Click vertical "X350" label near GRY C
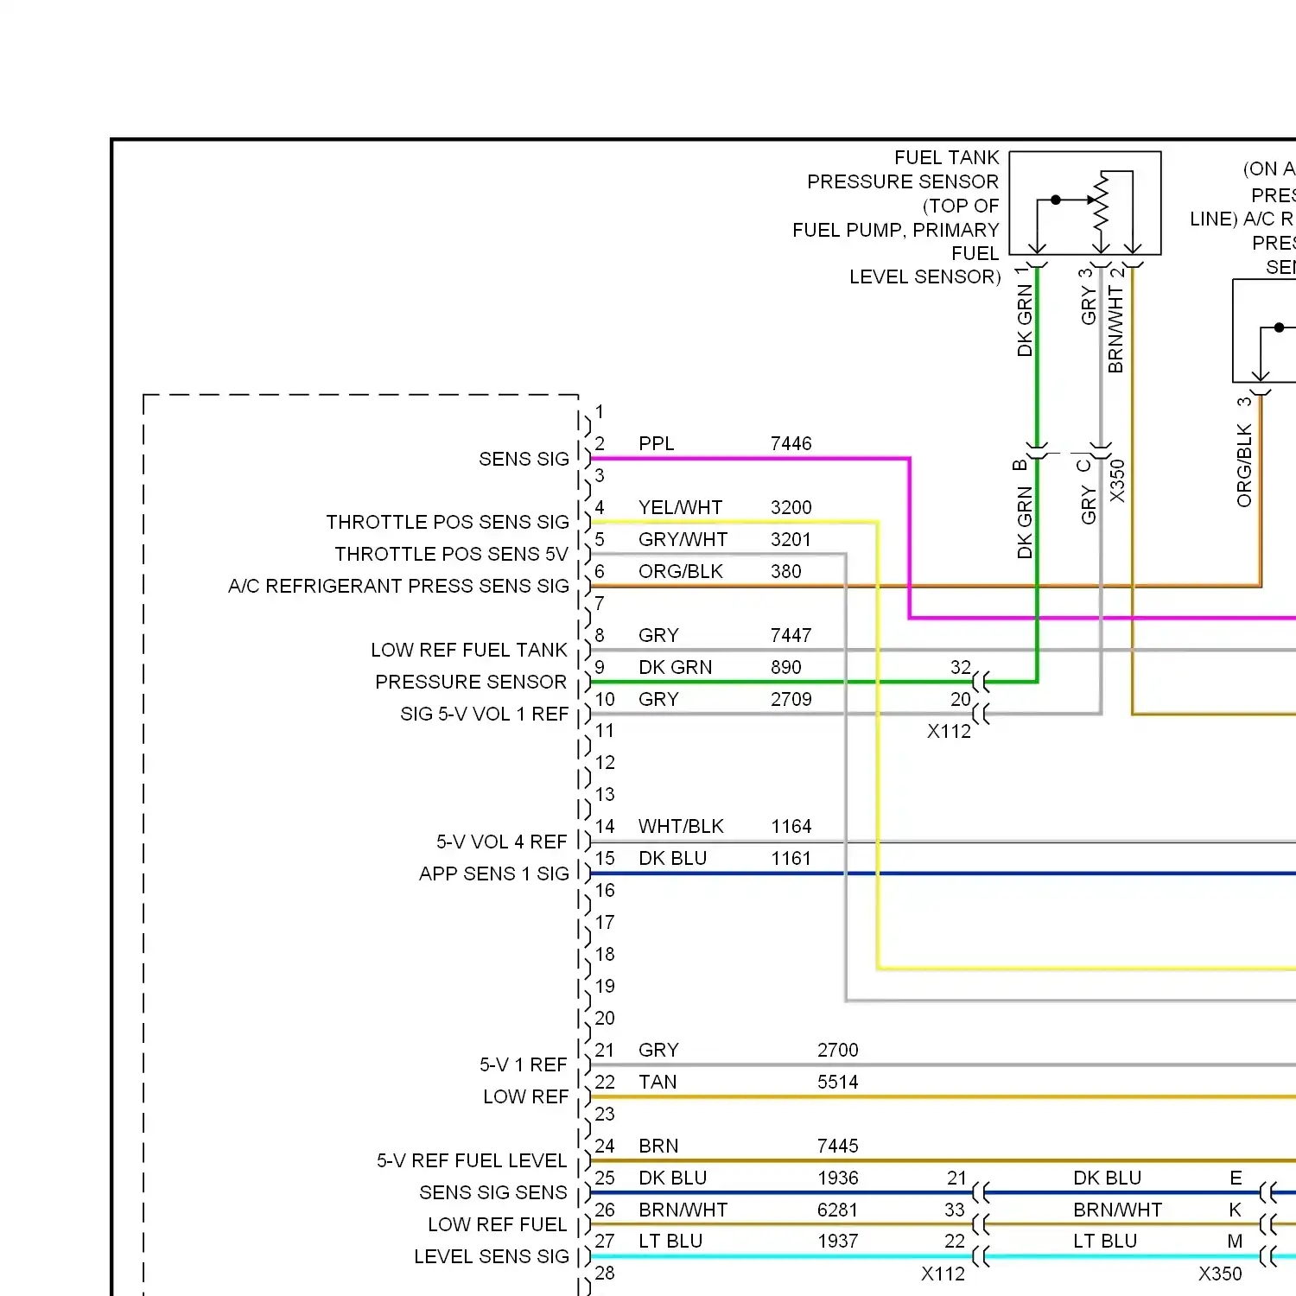Screen dimensions: 1296x1296 (x=1117, y=481)
